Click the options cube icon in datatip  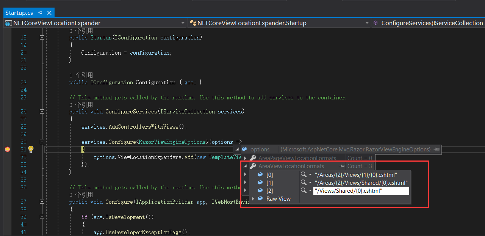pos(244,149)
